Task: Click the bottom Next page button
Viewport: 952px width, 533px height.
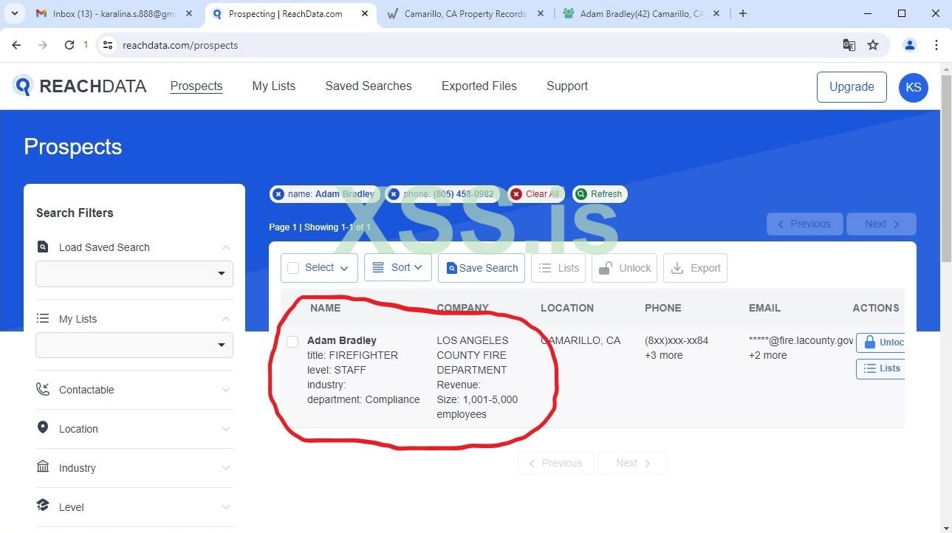Action: tap(632, 463)
